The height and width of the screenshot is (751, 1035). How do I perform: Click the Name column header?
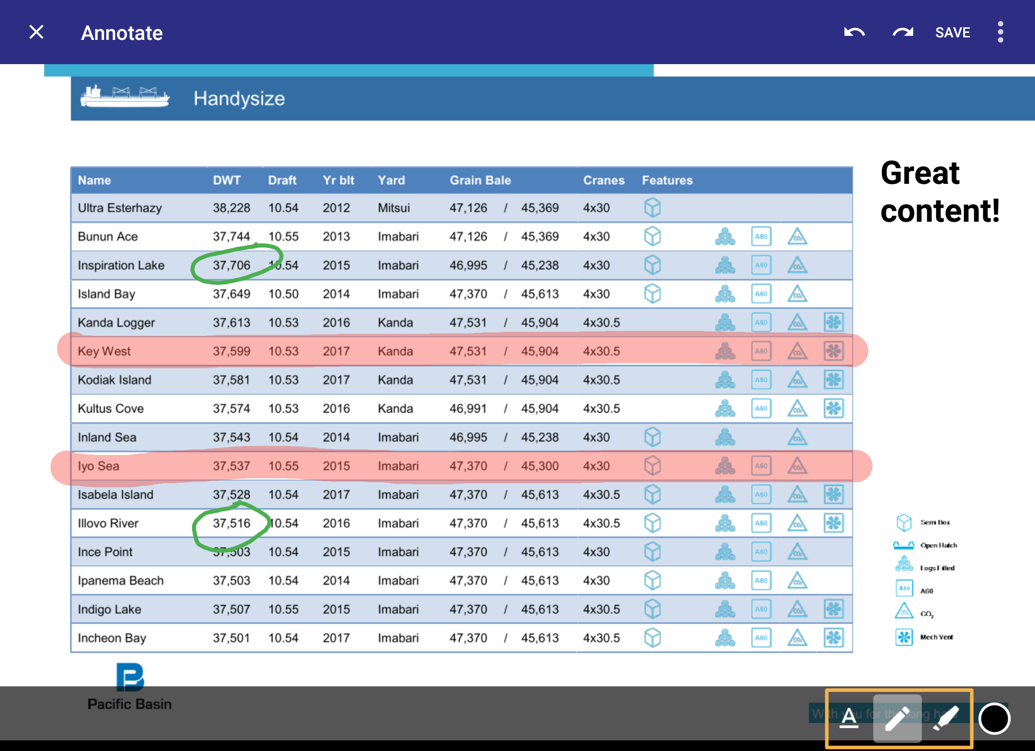(95, 180)
